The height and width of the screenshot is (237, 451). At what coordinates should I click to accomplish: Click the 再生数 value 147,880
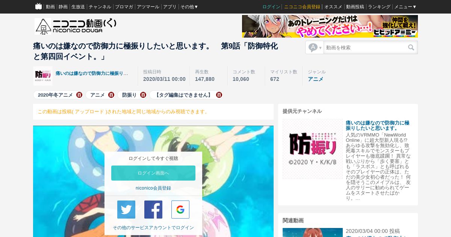click(205, 79)
